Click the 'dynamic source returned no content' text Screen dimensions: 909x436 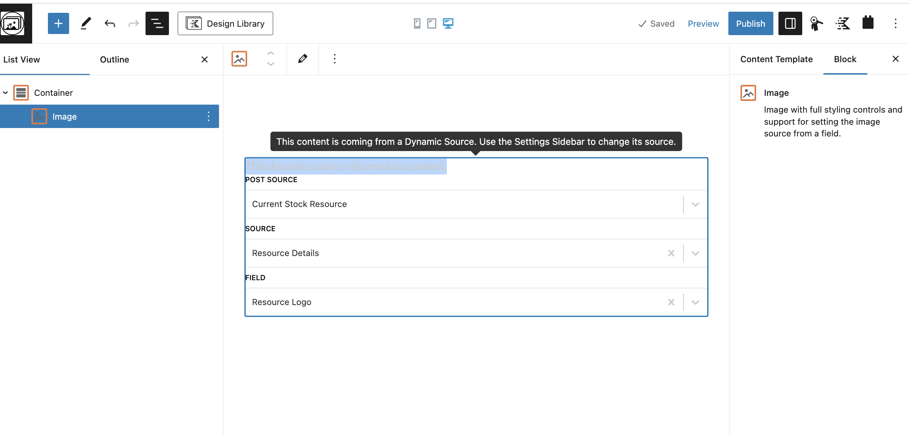click(346, 166)
